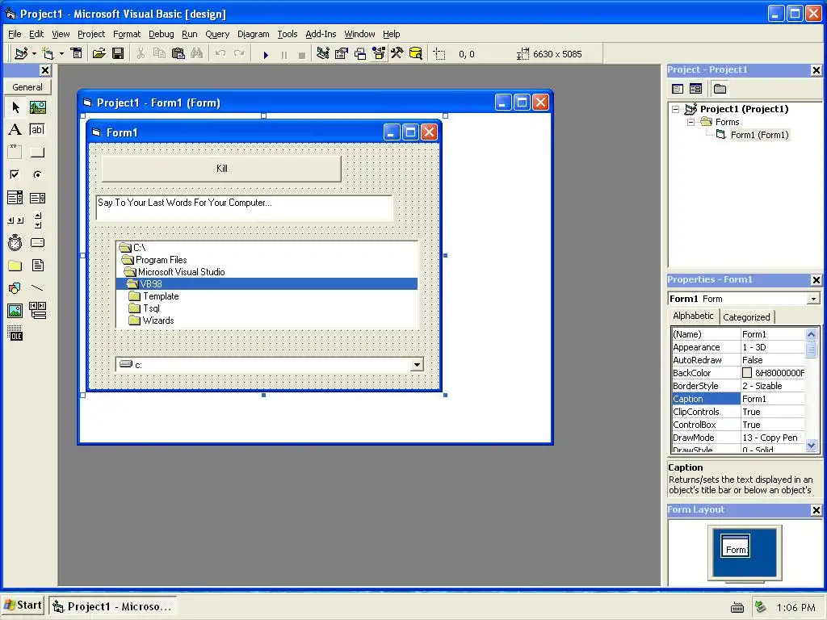827x620 pixels.
Task: Click View Object in Project panel
Action: click(695, 89)
